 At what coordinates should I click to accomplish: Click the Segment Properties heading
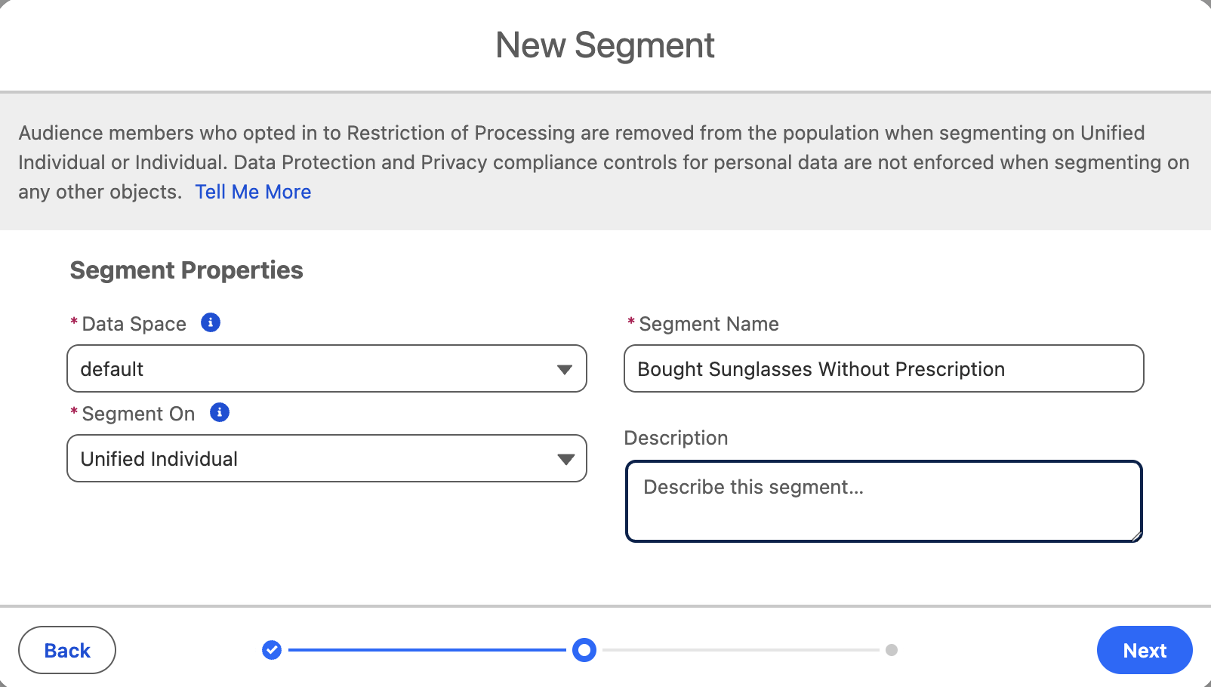coord(186,270)
